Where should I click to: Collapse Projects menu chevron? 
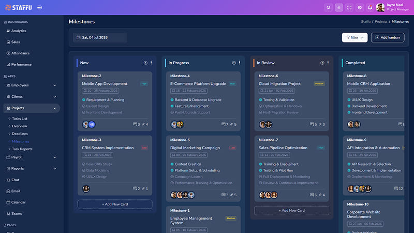click(x=55, y=108)
